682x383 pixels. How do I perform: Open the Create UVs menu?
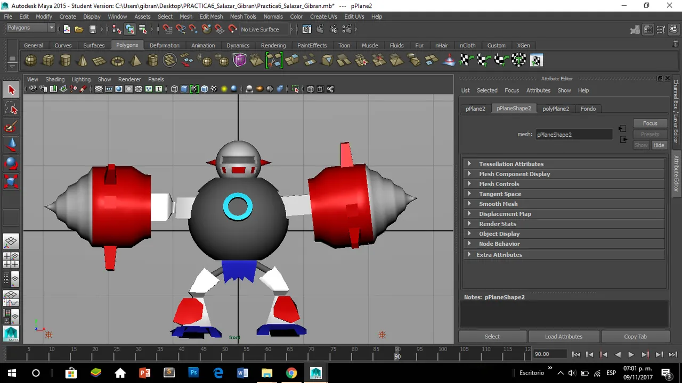click(323, 16)
